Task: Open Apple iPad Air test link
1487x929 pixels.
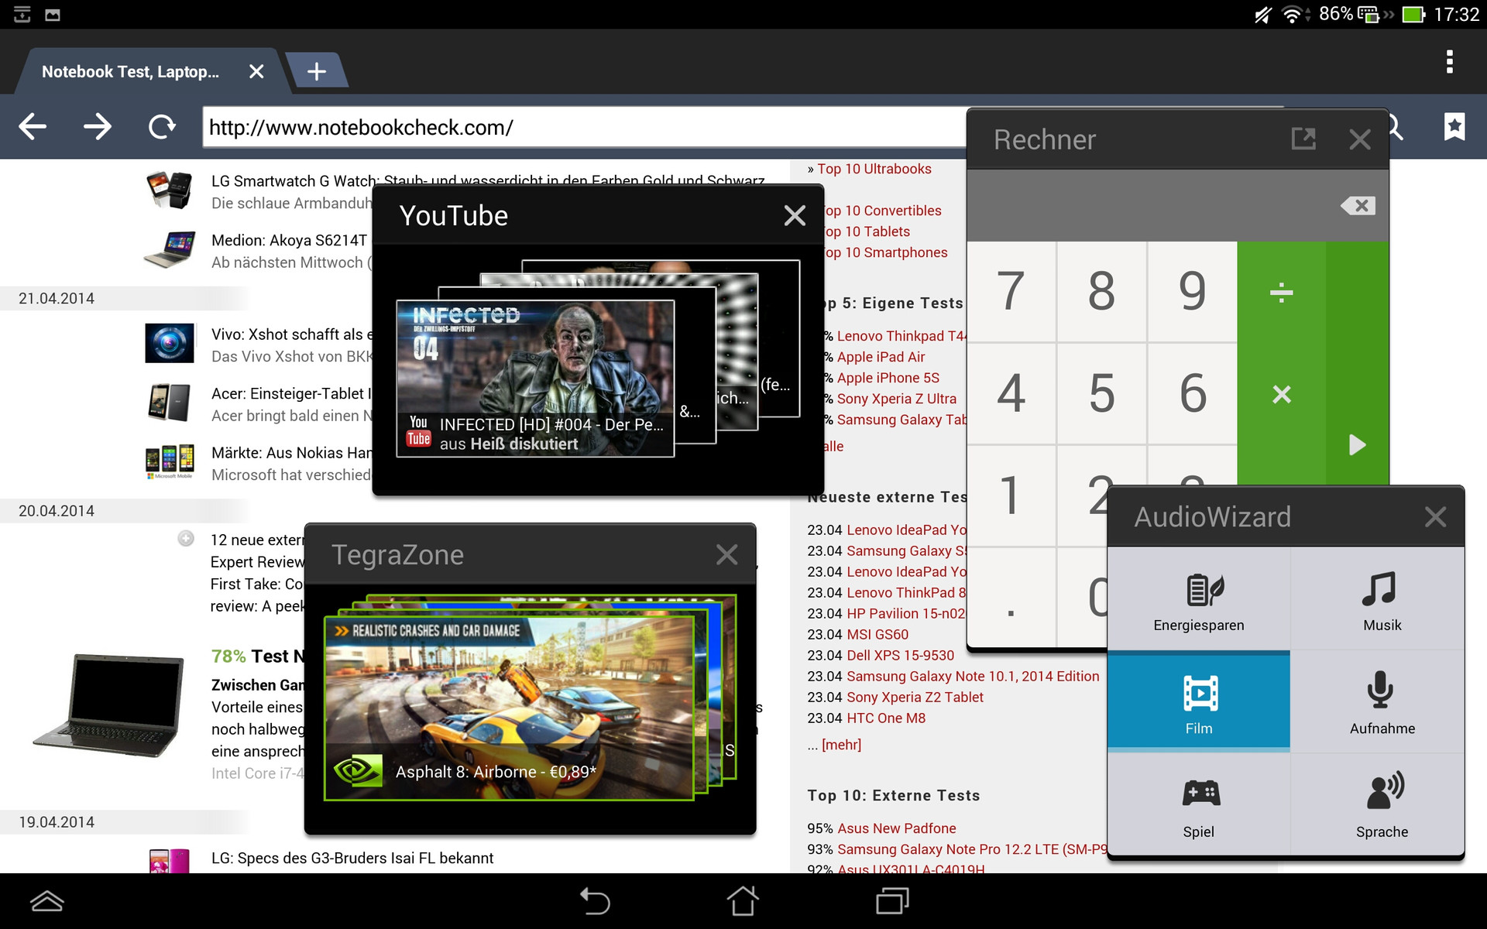Action: (881, 357)
